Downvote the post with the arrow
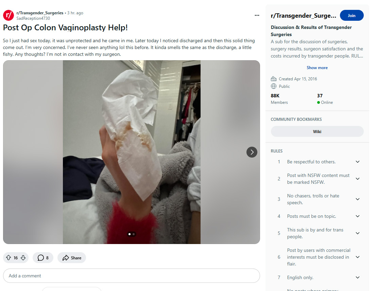The image size is (377, 291). pos(23,258)
